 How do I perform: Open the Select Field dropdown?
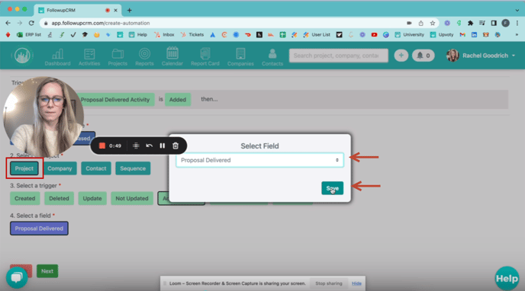click(259, 160)
